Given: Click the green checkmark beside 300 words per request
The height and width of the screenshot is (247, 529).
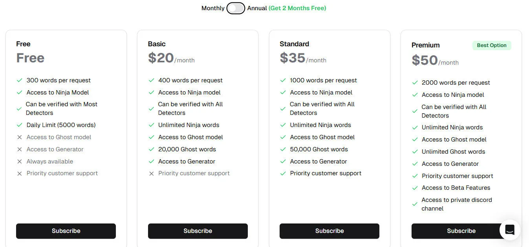Looking at the screenshot, I should pyautogui.click(x=20, y=80).
